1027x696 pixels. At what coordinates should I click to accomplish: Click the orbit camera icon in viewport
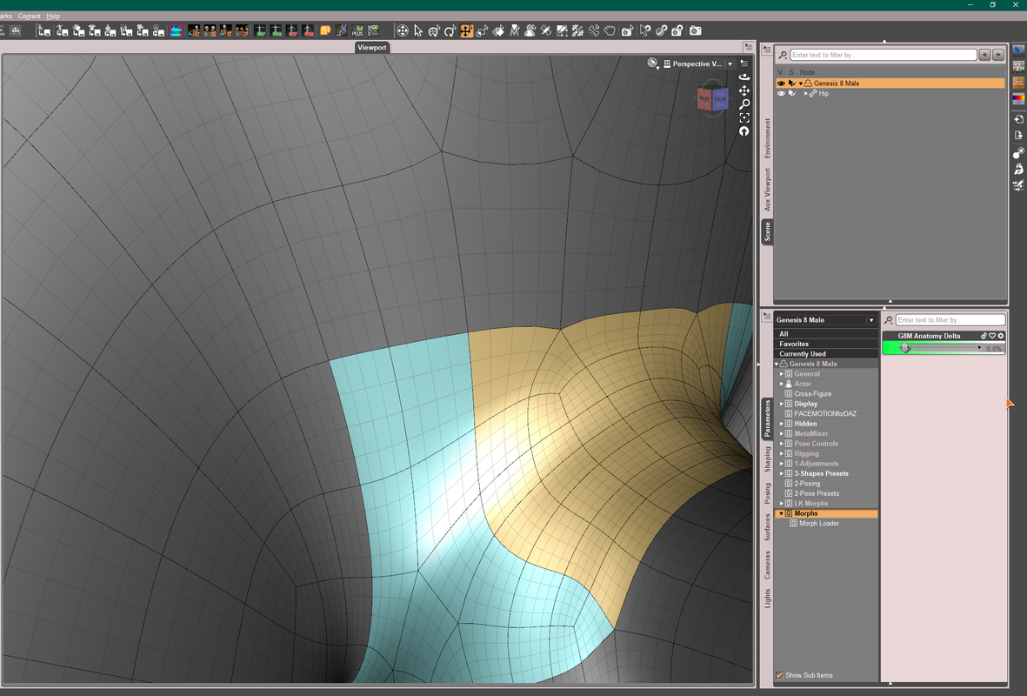(744, 77)
